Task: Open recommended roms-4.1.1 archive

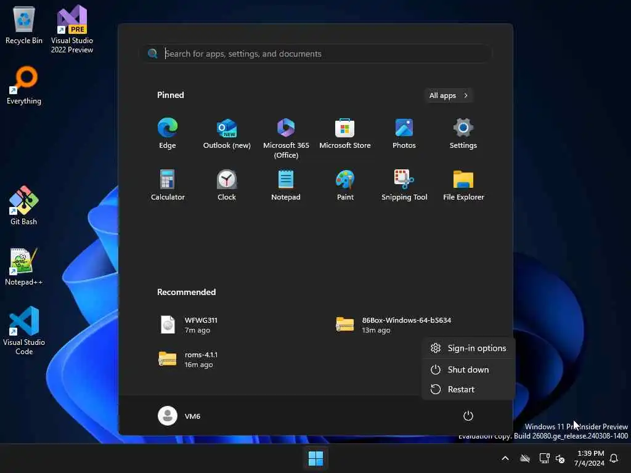Action: coord(189,360)
